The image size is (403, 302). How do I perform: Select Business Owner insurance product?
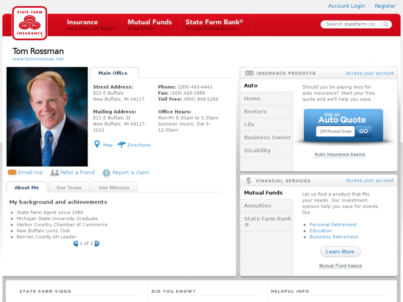click(267, 137)
